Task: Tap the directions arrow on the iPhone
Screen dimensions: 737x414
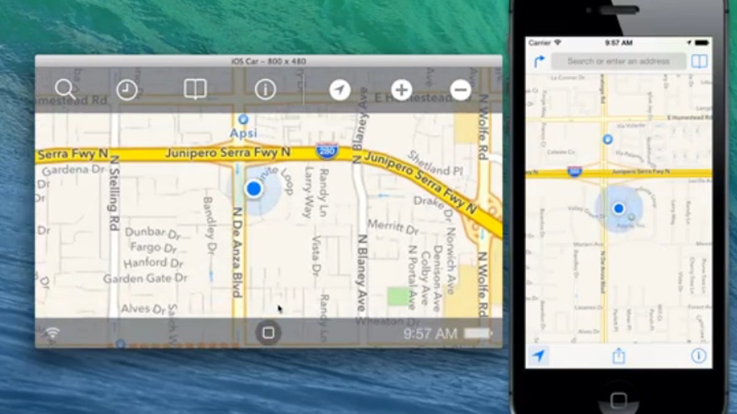Action: [x=540, y=61]
